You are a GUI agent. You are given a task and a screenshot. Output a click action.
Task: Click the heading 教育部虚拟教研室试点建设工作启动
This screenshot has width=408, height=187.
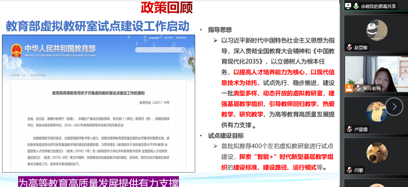(98, 26)
